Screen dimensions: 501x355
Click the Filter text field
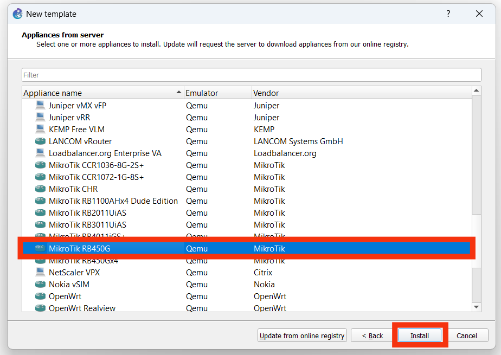click(x=251, y=75)
